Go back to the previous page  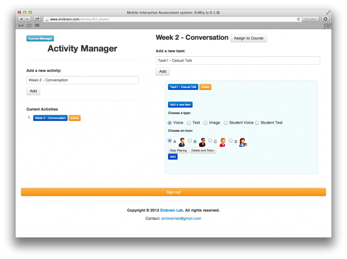[21, 19]
